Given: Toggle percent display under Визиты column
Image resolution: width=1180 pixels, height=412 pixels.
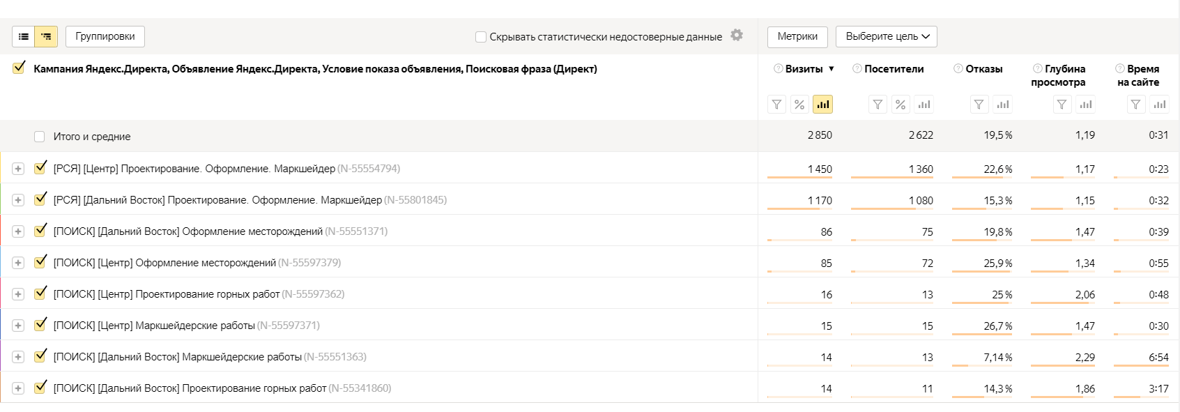Looking at the screenshot, I should (799, 105).
